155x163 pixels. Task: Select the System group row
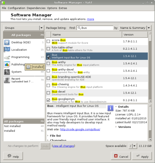point(24,72)
